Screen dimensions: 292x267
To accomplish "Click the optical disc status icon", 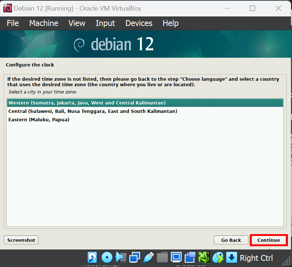I will pyautogui.click(x=107, y=258).
